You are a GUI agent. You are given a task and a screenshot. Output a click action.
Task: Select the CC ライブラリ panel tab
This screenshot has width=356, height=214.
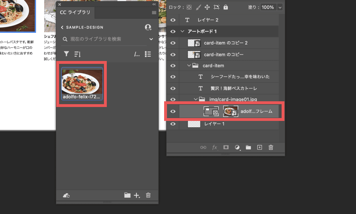(75, 12)
